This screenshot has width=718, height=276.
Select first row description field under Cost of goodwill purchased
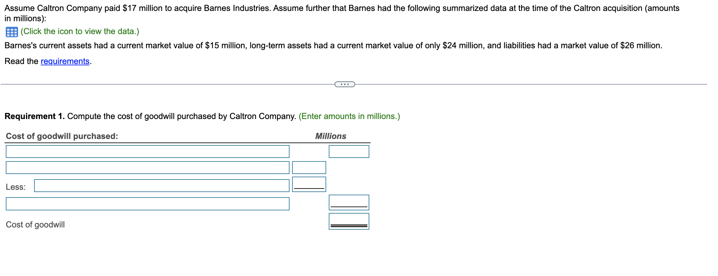click(147, 152)
